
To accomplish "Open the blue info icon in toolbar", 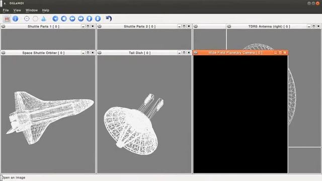I will point(16,19).
